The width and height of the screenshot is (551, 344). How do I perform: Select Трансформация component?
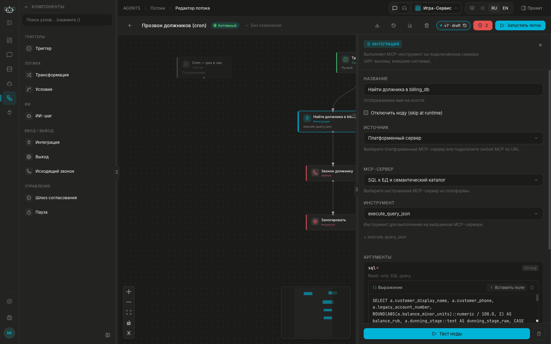click(x=67, y=75)
